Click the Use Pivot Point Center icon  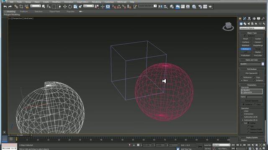click(97, 7)
